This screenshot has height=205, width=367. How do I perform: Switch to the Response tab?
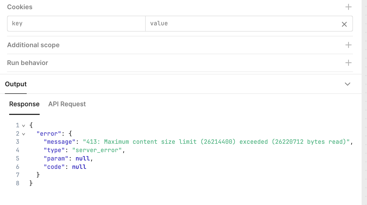pyautogui.click(x=24, y=104)
